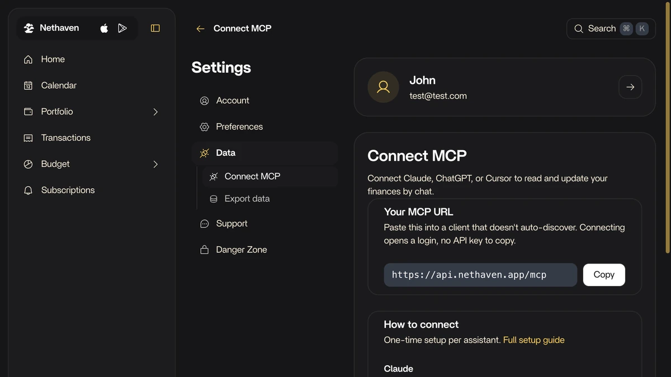Open the Full setup guide link
The height and width of the screenshot is (377, 671).
pos(533,340)
